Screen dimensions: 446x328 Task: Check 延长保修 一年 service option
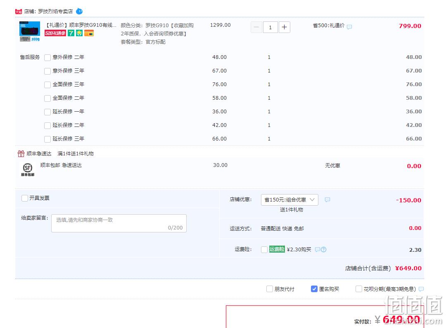click(47, 112)
